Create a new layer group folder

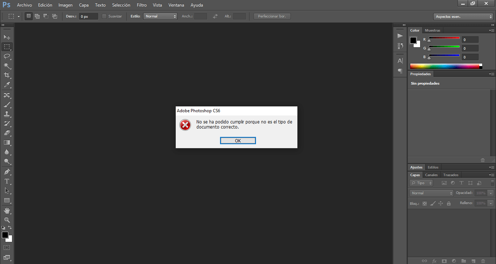(x=464, y=261)
